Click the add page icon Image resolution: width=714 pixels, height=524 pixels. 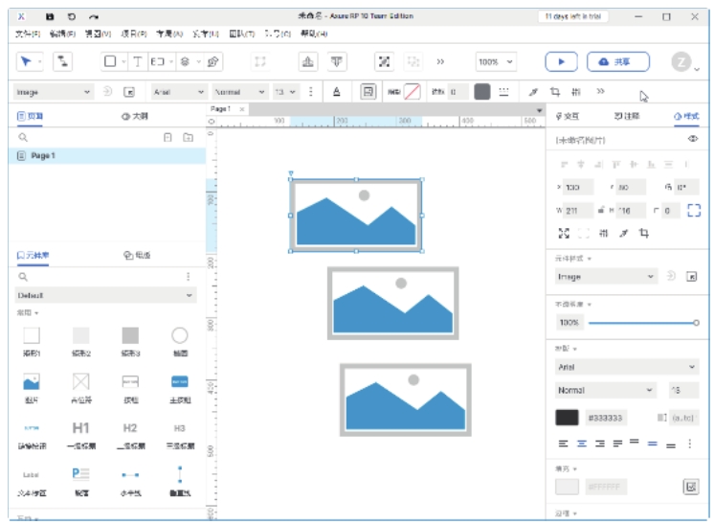click(x=167, y=138)
